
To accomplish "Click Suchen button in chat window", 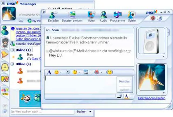I will click(125, 90).
